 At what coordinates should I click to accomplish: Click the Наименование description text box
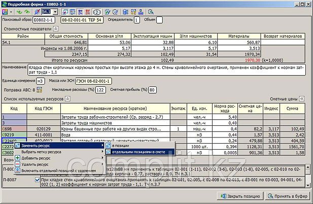coord(166,70)
